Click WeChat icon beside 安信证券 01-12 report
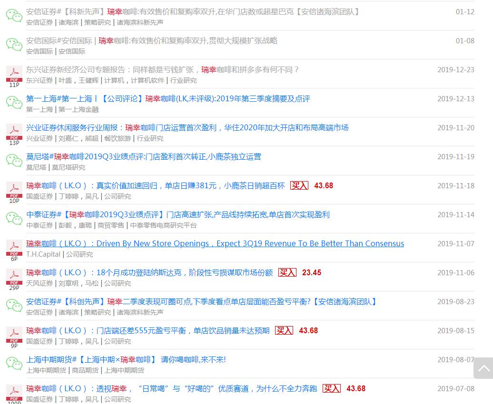 pyautogui.click(x=14, y=16)
